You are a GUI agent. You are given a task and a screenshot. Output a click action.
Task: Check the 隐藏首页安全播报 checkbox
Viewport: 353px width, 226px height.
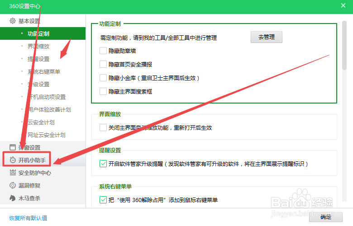[103, 64]
